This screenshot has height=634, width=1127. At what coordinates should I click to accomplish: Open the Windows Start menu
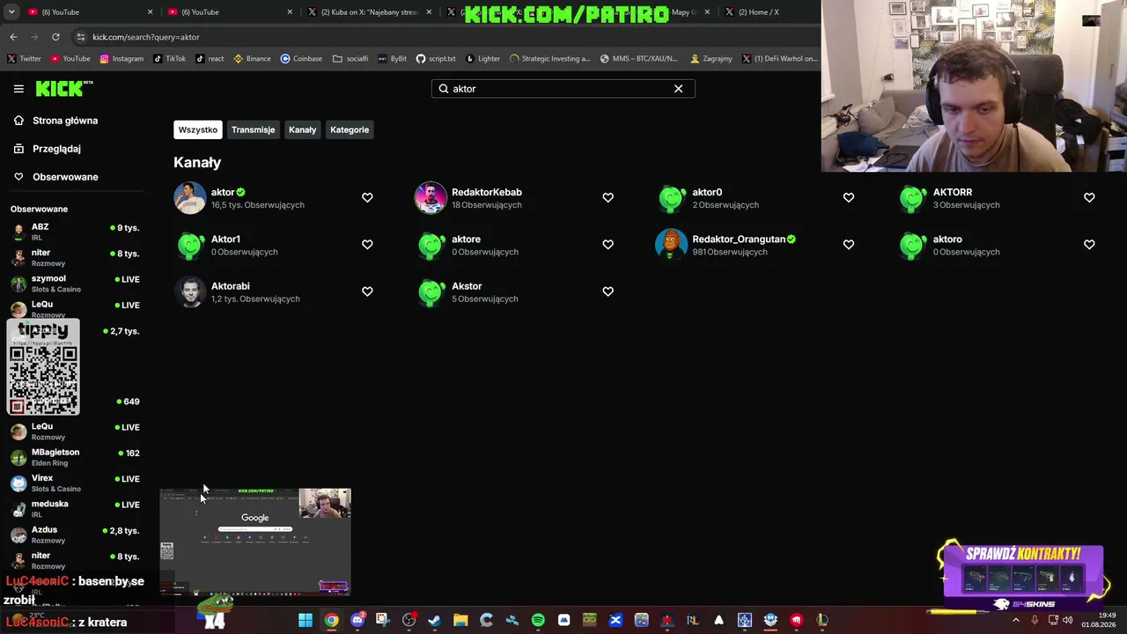pyautogui.click(x=305, y=621)
